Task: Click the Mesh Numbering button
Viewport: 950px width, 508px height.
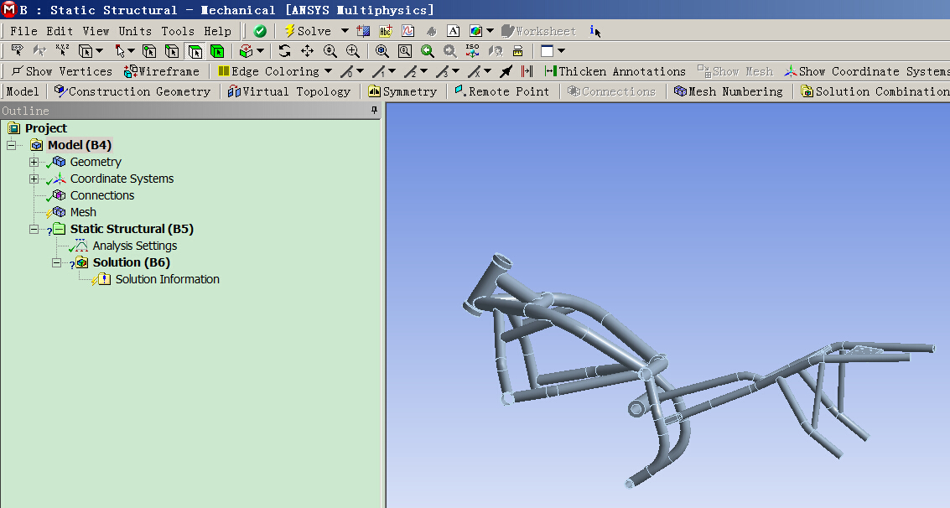Action: click(x=729, y=91)
